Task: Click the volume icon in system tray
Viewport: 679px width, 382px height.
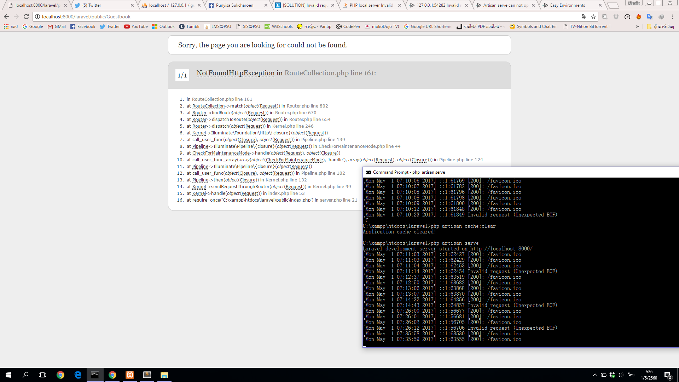Action: point(620,375)
